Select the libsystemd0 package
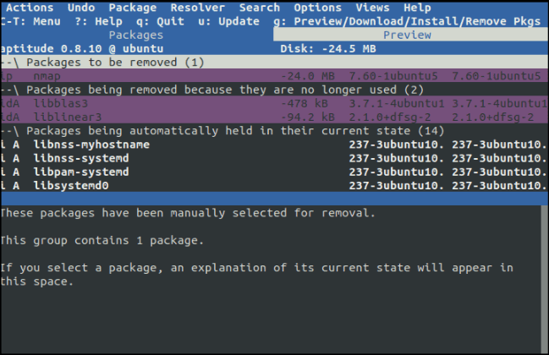Screen dimensions: 549x355 point(71,185)
